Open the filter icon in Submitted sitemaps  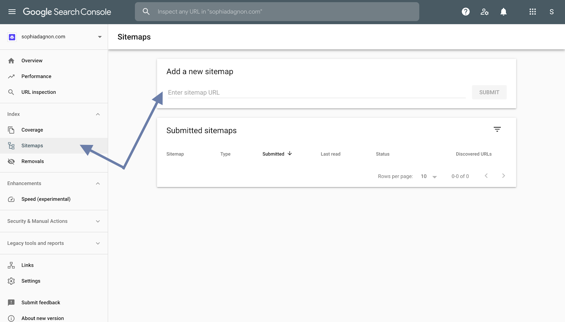pos(497,129)
